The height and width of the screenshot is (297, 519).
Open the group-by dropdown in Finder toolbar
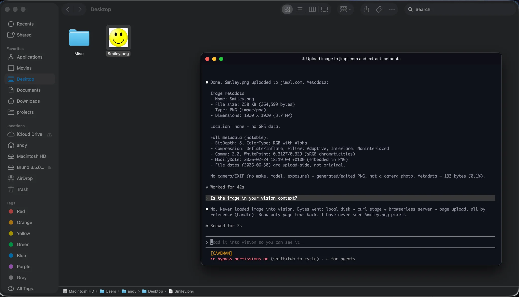[x=345, y=9]
